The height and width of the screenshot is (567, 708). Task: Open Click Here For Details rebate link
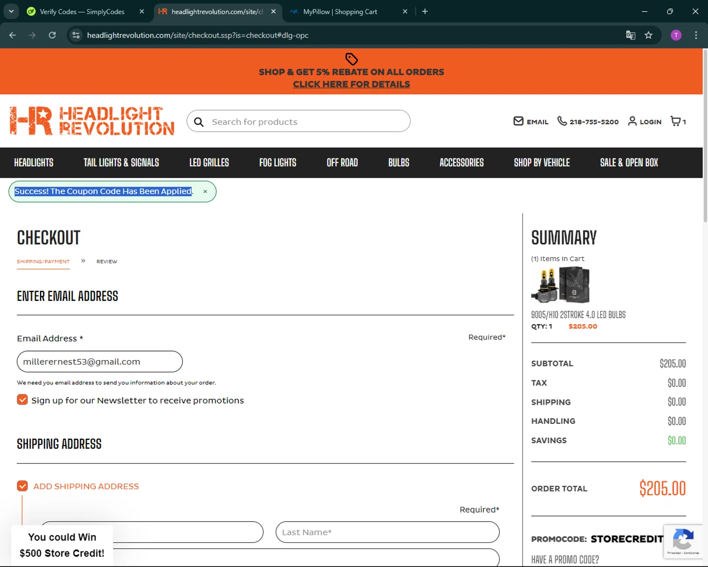click(351, 84)
